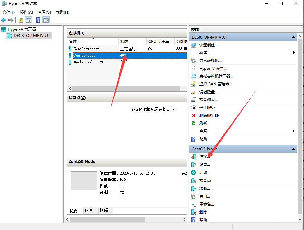Viewport: 304px width, 230px height.
Task: Click the 删除 action icon for CentOS-Node
Action: (194, 212)
